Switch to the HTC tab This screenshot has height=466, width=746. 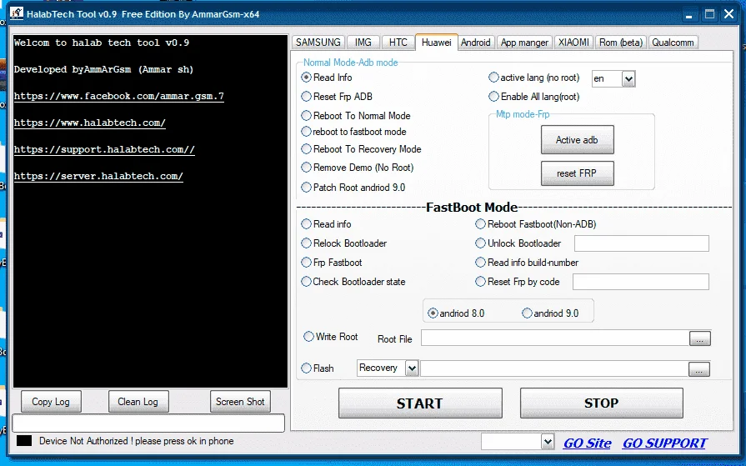coord(398,43)
